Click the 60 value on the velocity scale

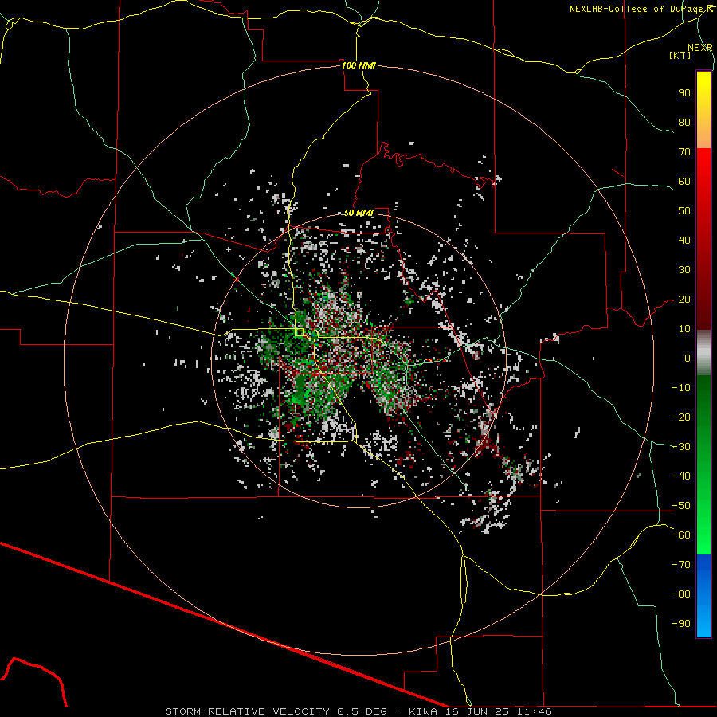tap(684, 182)
